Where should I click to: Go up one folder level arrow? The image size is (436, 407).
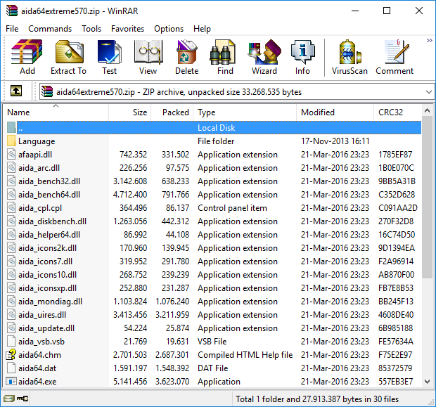tap(16, 91)
